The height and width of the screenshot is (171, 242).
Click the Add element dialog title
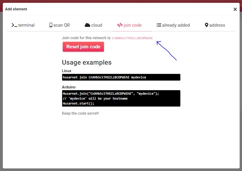tap(16, 9)
